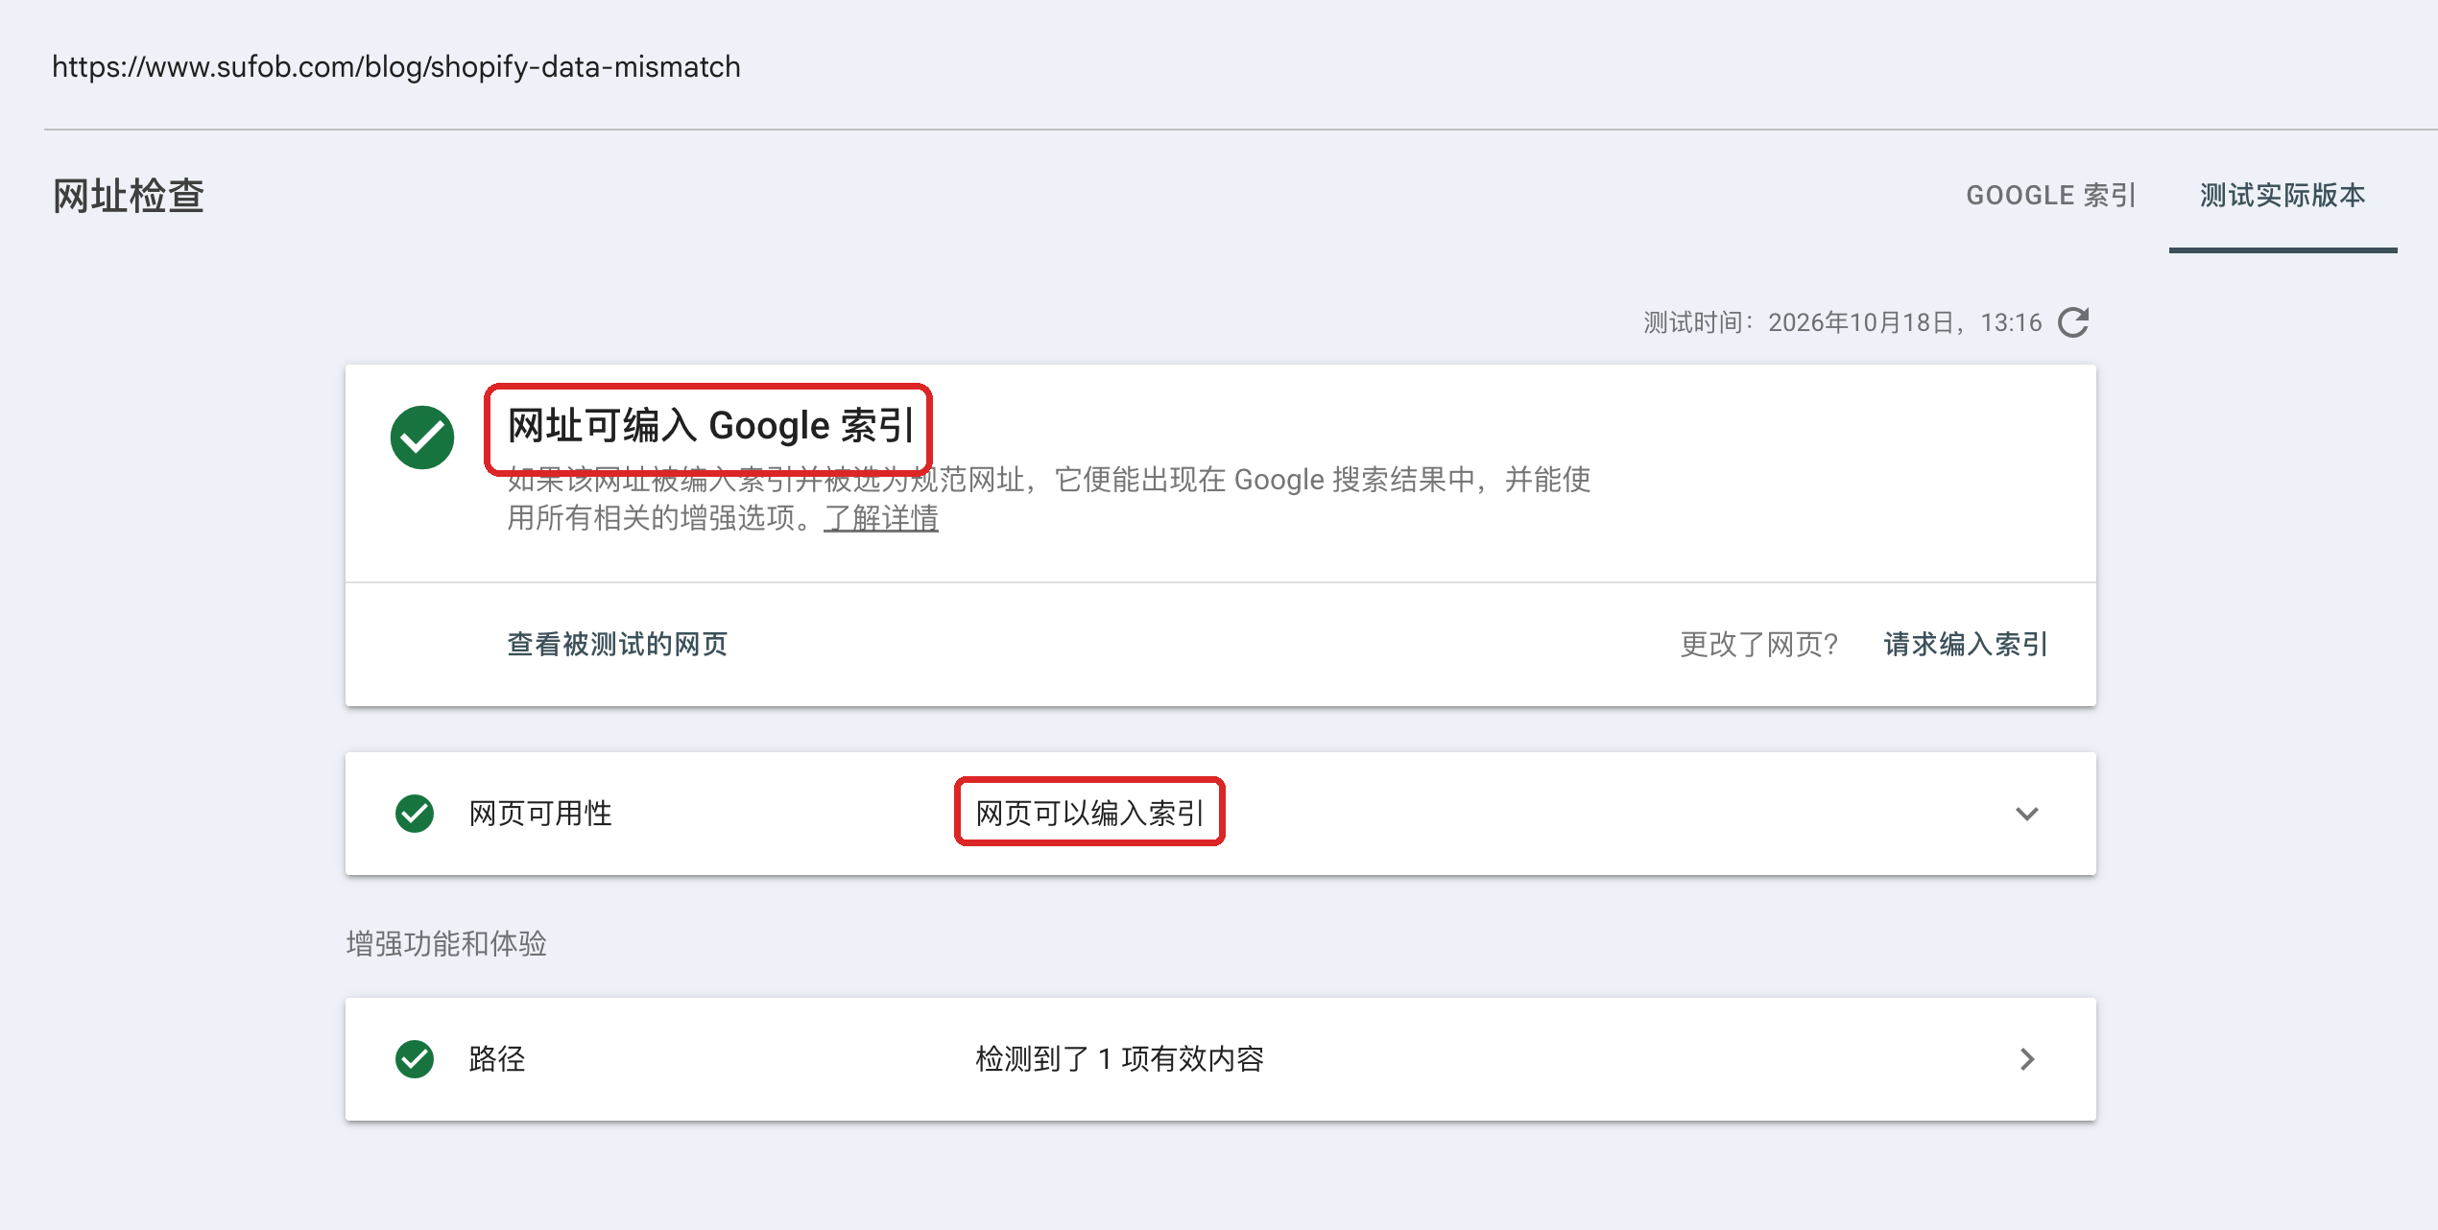Viewport: 2438px width, 1230px height.
Task: Expand the 网页可用性 section chevron
Action: tap(2027, 814)
